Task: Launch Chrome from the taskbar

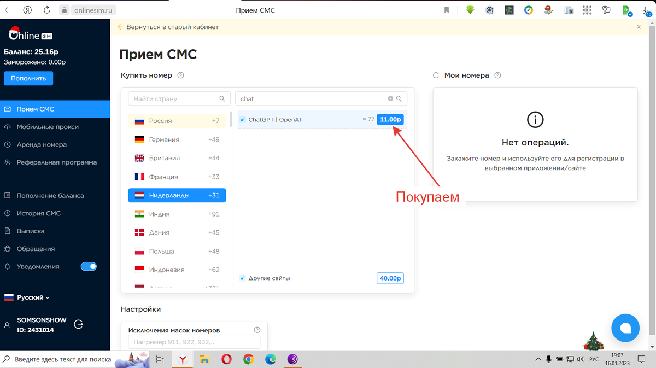Action: click(x=248, y=359)
